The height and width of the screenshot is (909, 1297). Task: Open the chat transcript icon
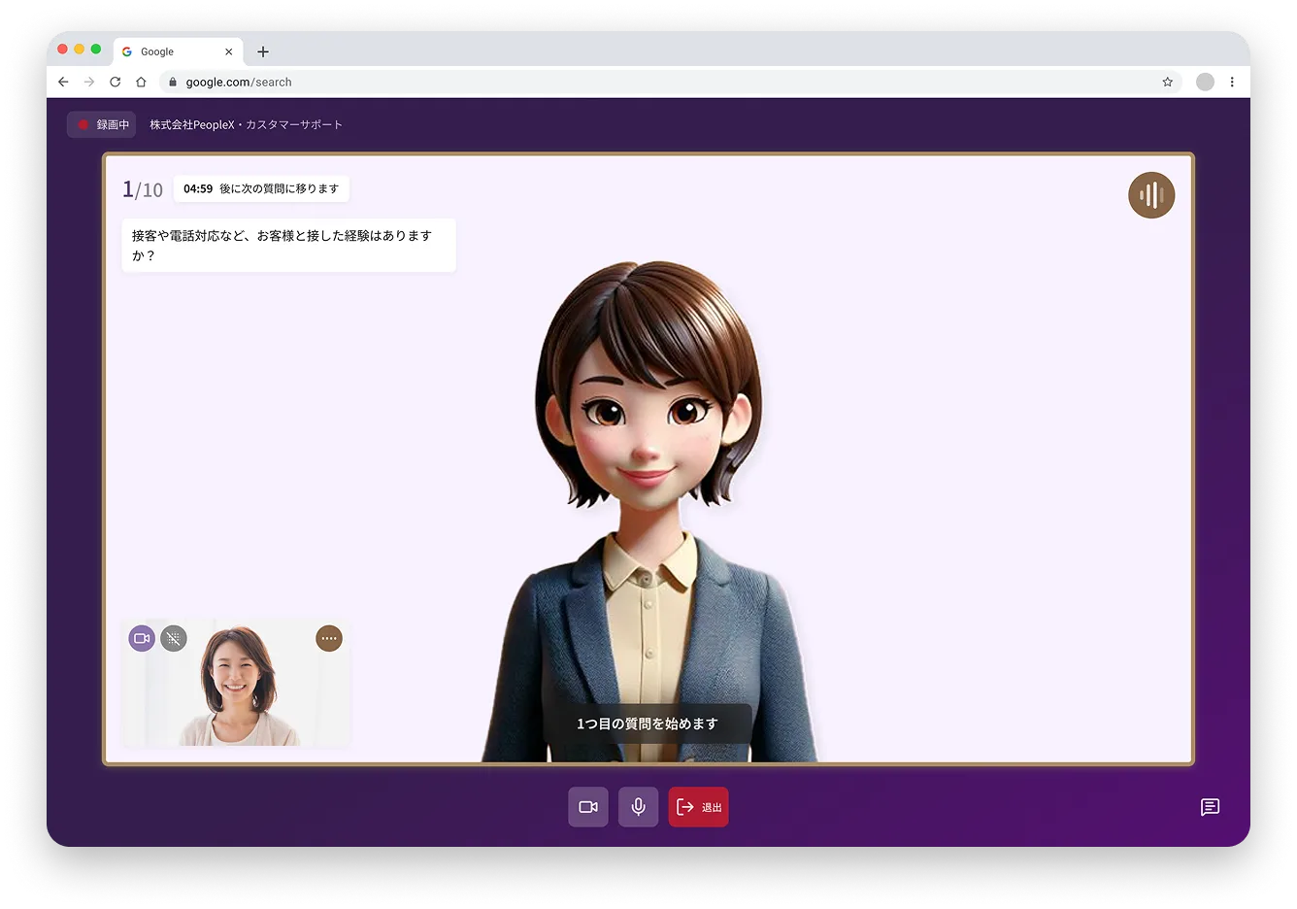[1210, 807]
